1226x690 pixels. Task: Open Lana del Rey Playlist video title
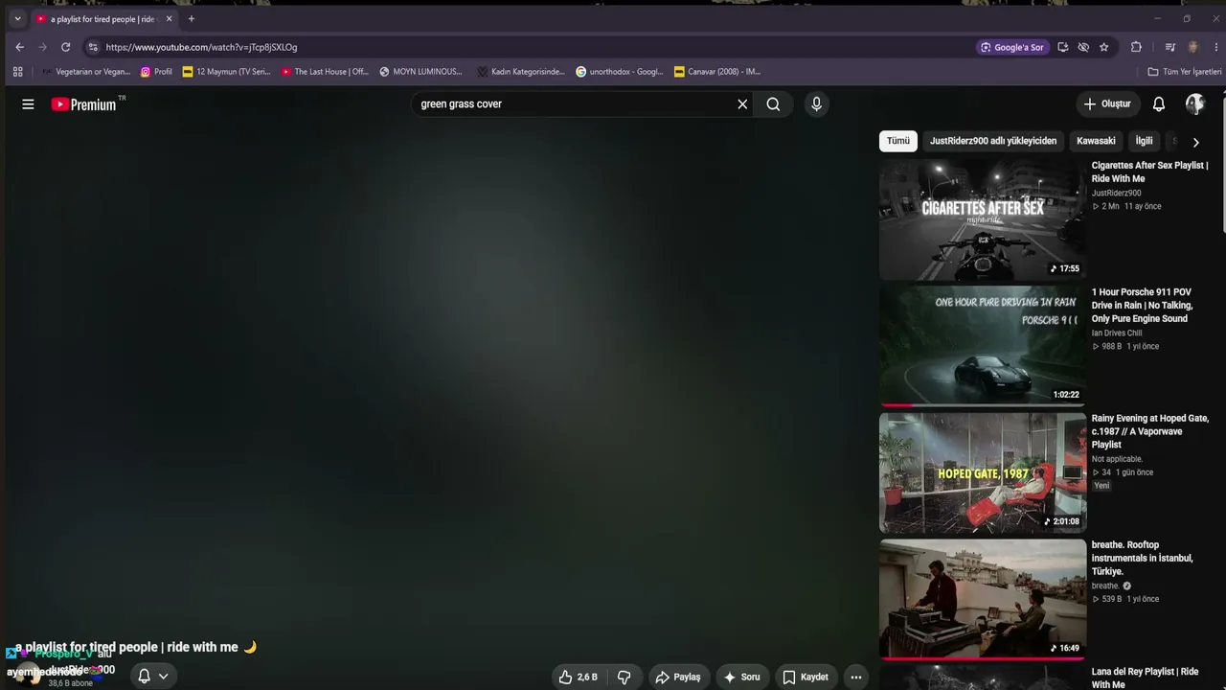(x=1145, y=678)
